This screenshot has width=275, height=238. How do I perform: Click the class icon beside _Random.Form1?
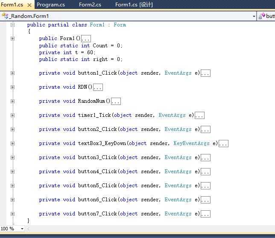click(5, 16)
